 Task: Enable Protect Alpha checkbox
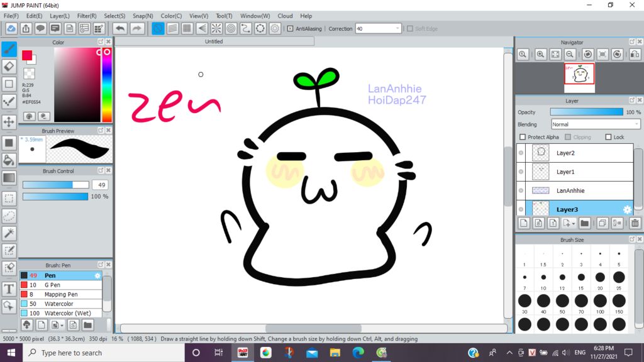point(523,137)
